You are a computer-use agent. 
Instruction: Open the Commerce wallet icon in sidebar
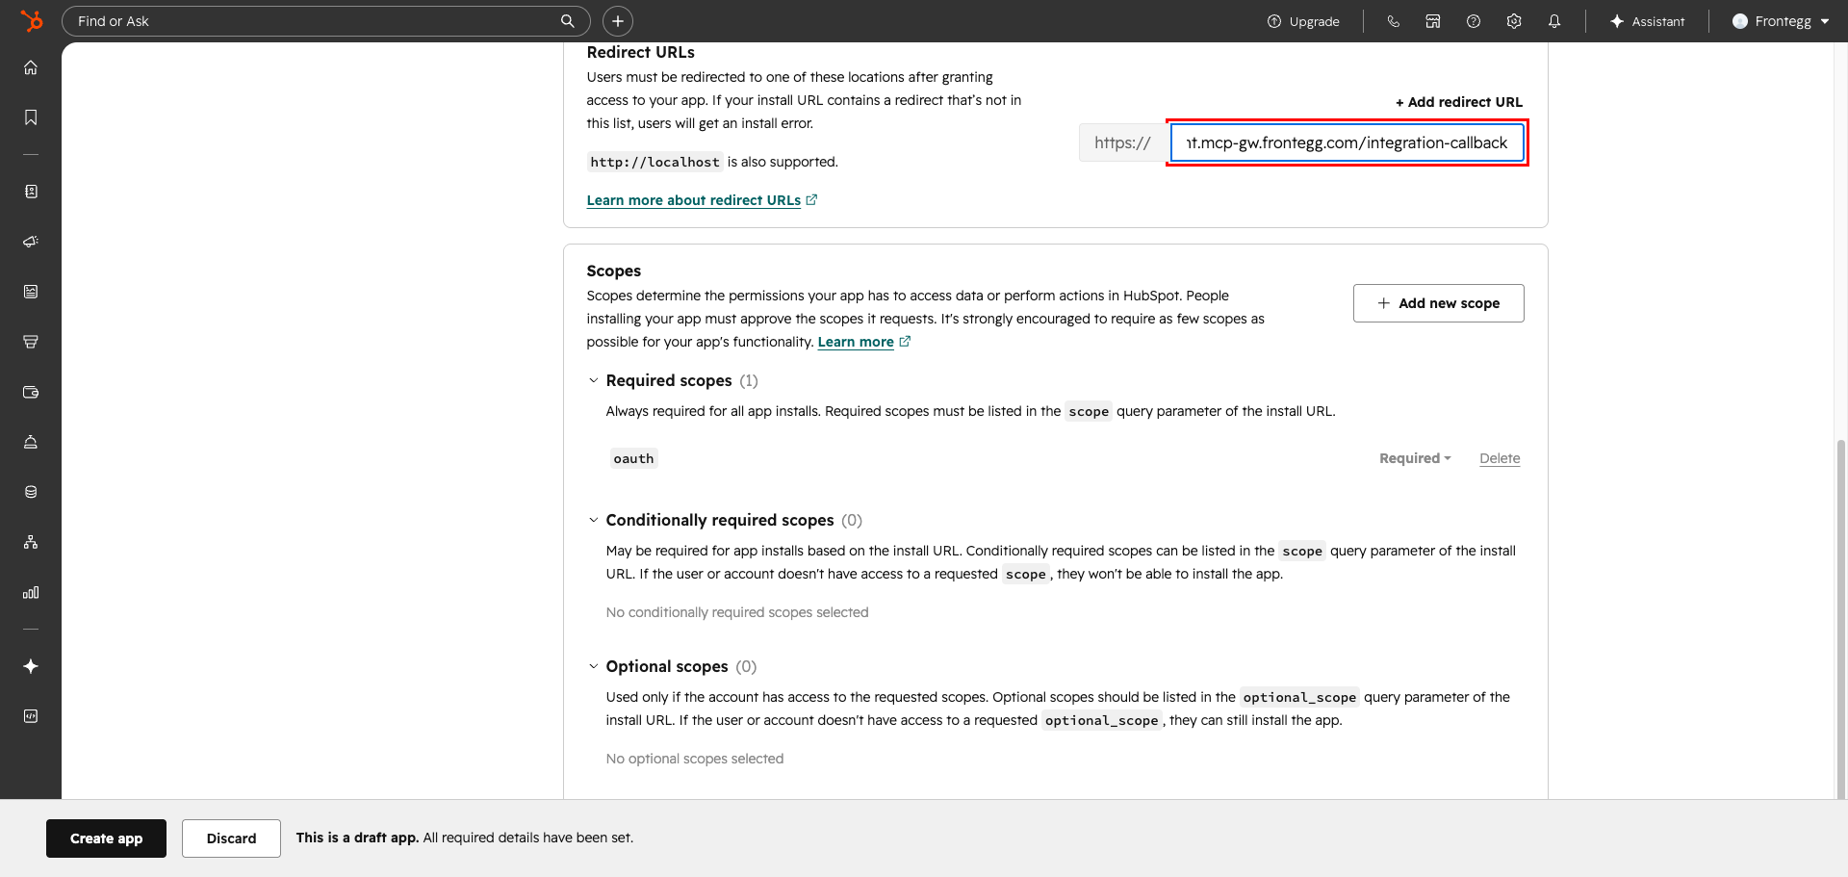tap(31, 392)
